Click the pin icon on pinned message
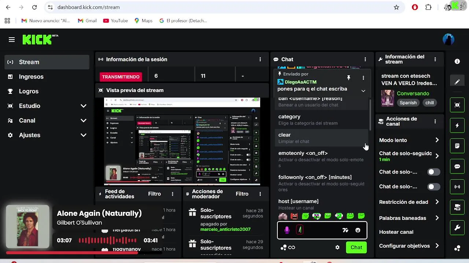Screen dimensions: 469x263 pos(348,78)
